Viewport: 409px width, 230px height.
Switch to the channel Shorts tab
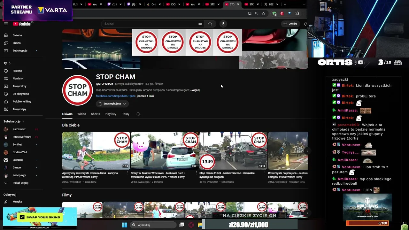click(95, 114)
